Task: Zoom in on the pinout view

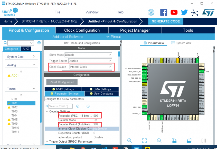Action: click(x=129, y=141)
